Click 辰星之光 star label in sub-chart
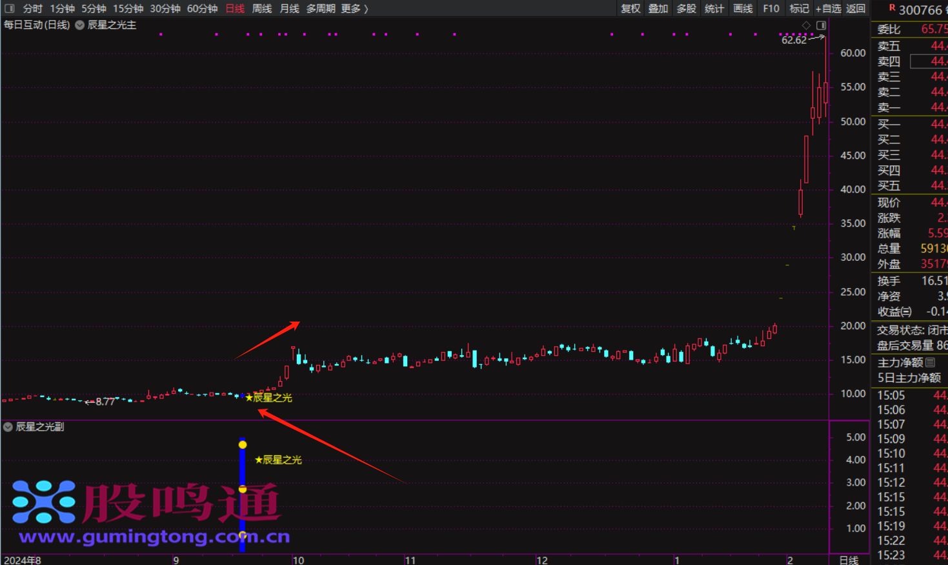This screenshot has width=948, height=565. (278, 460)
